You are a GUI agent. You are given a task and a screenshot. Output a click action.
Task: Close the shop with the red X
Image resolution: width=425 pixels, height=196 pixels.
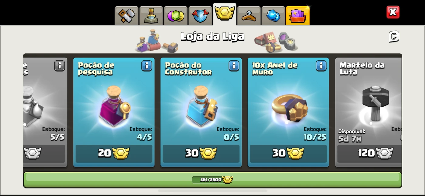pos(393,12)
